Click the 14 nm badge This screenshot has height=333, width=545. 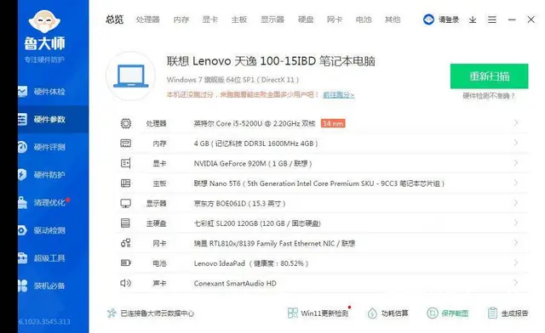point(333,123)
